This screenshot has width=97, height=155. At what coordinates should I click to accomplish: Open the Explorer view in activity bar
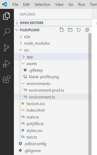[7, 16]
